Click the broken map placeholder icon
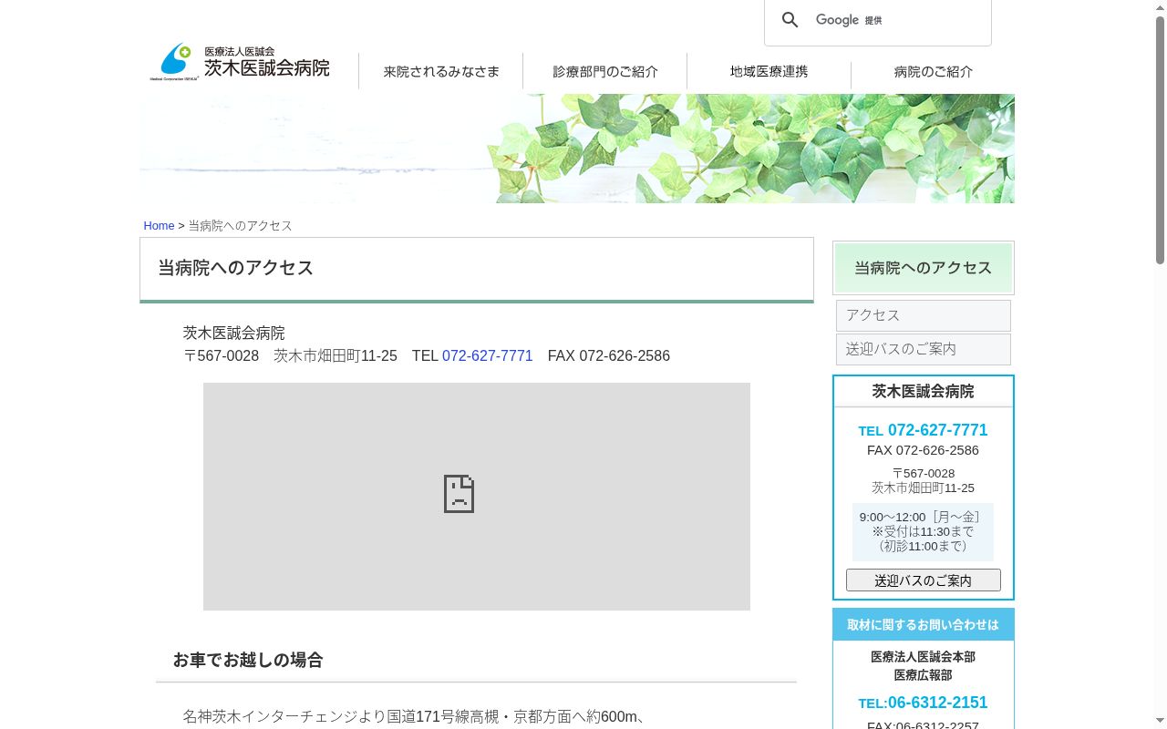This screenshot has width=1167, height=729. click(x=459, y=494)
